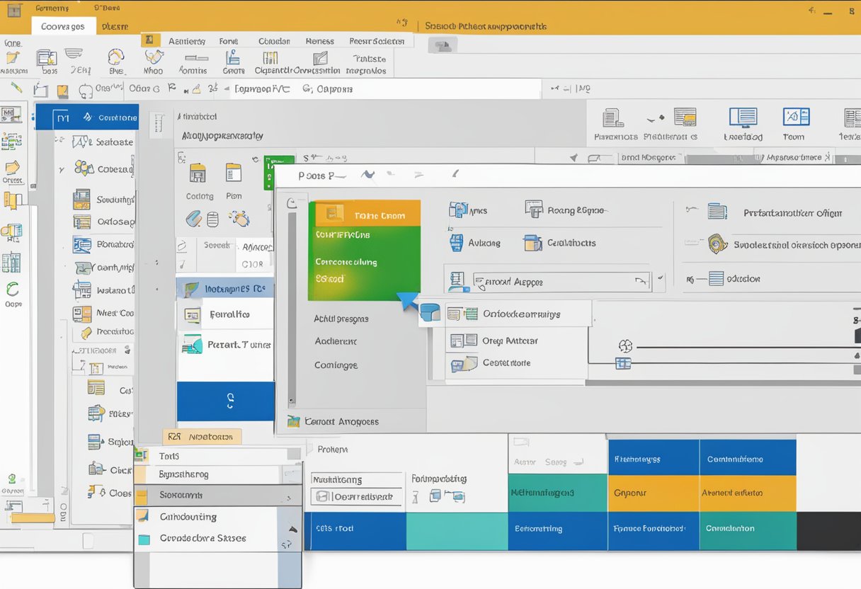Select the Coding icon in the gallery panel

pos(198,175)
